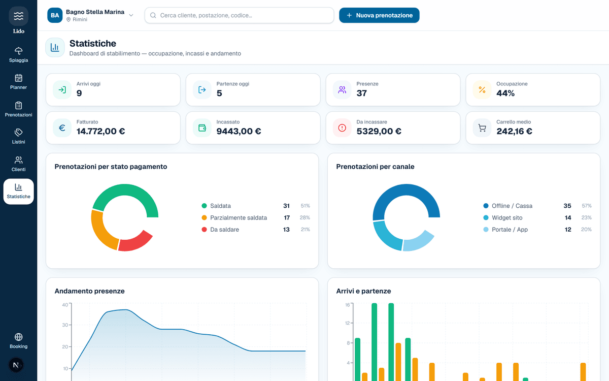Click the dark blue Offline / Cassa legend dot
Viewport: 609px width, 381px height.
coord(486,206)
